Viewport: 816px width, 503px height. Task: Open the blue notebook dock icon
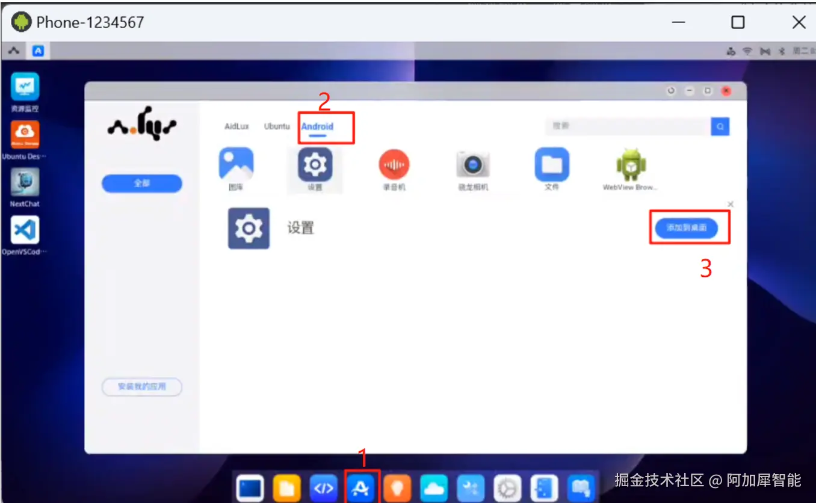tap(544, 488)
